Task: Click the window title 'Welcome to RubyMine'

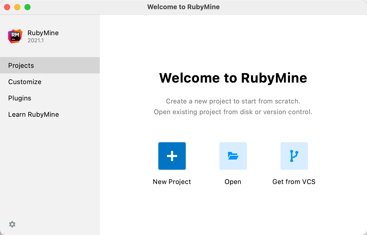Action: tap(183, 7)
